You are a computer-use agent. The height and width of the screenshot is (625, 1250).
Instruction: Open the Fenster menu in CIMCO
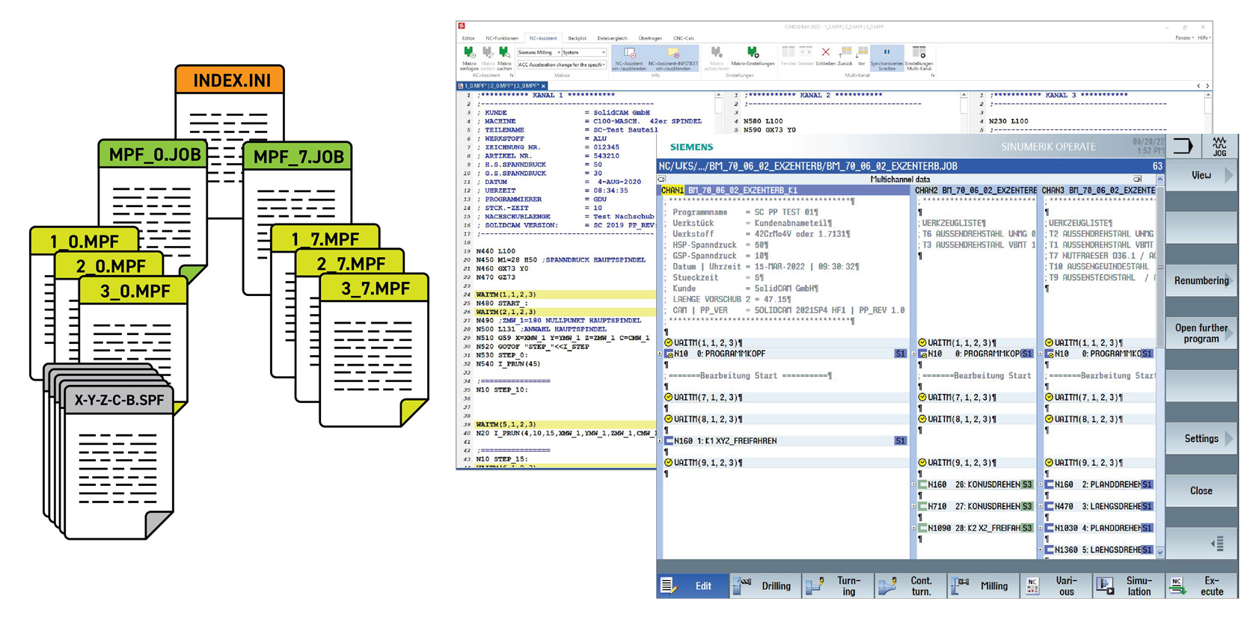(1183, 38)
